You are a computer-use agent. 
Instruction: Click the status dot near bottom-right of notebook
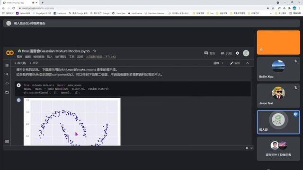point(247,148)
